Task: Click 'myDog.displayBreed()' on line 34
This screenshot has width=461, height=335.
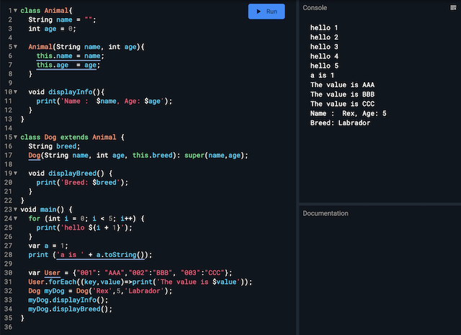Action: 70,309
